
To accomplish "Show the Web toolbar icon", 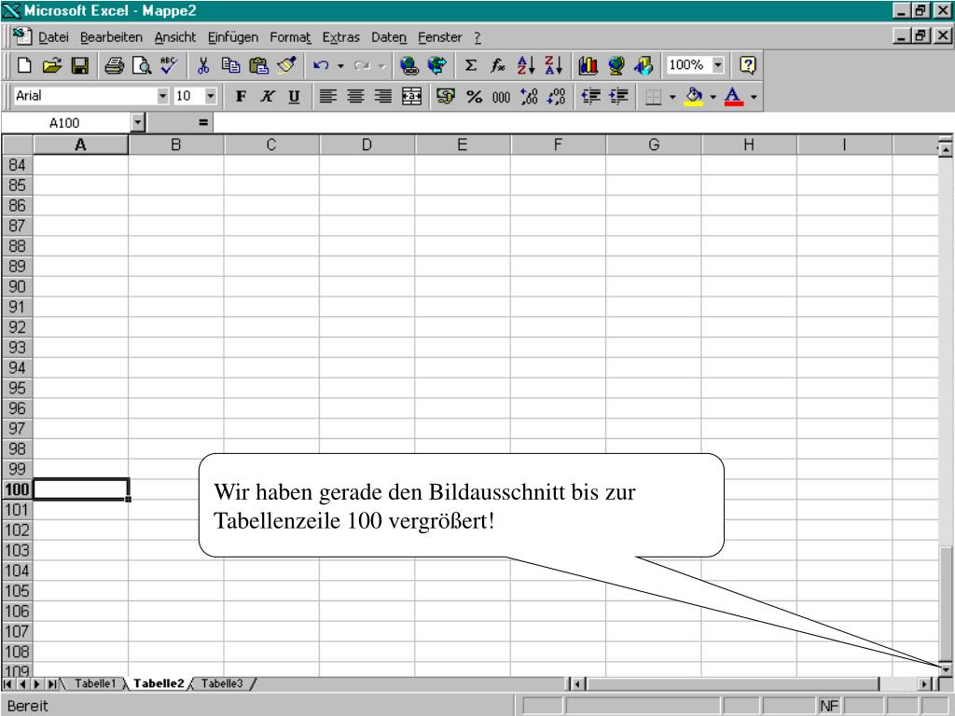I will point(436,65).
